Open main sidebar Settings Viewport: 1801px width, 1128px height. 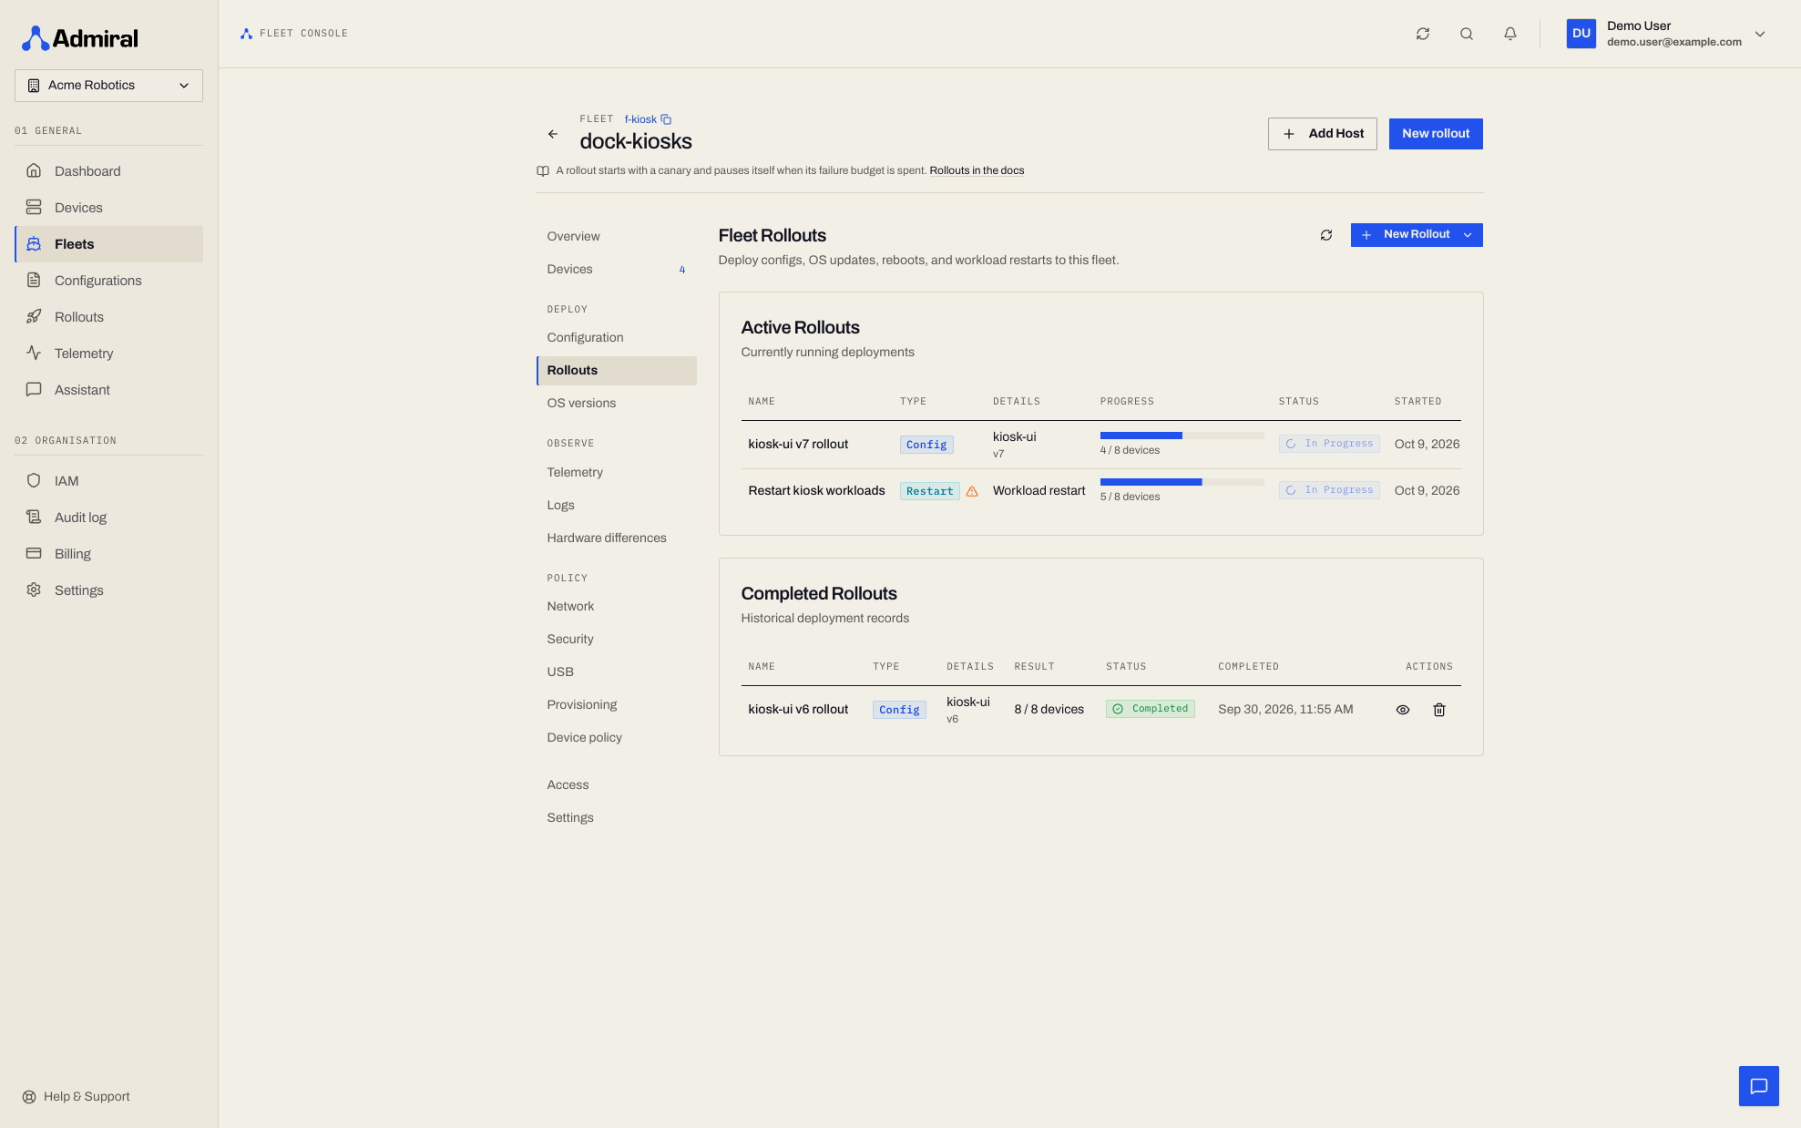point(108,590)
